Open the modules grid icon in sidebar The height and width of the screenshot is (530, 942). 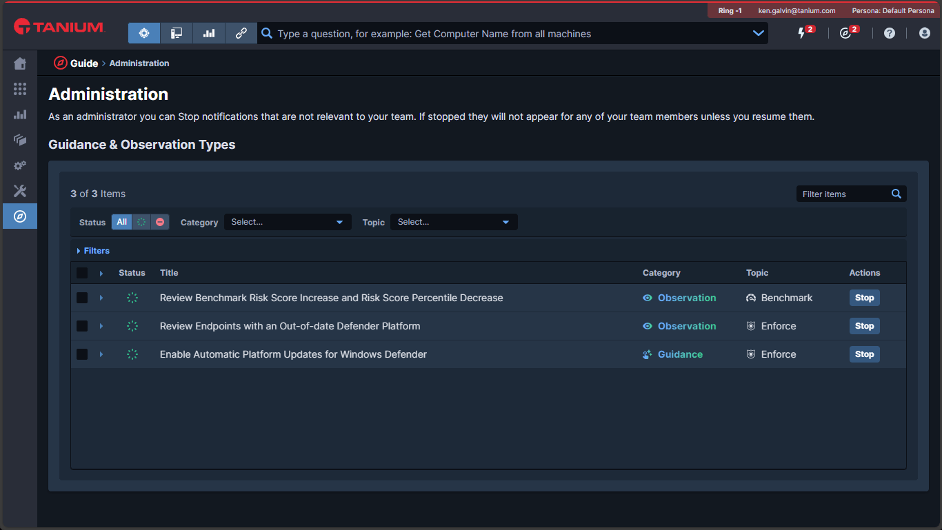[x=20, y=89]
